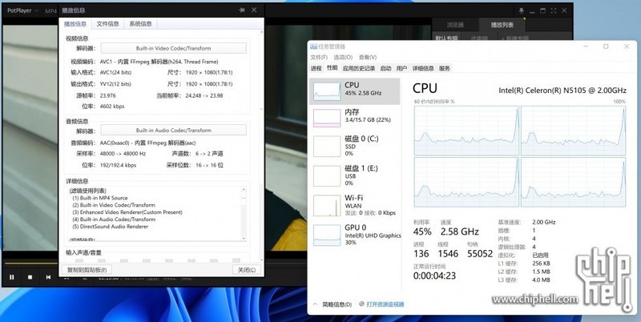Open 浏览器 tab in PotPlayer sidebar
This screenshot has height=322, width=641.
pyautogui.click(x=455, y=25)
